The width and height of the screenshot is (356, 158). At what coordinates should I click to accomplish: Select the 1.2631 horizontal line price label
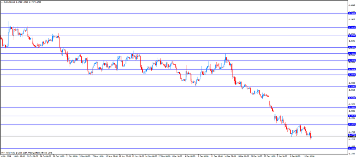352,47
